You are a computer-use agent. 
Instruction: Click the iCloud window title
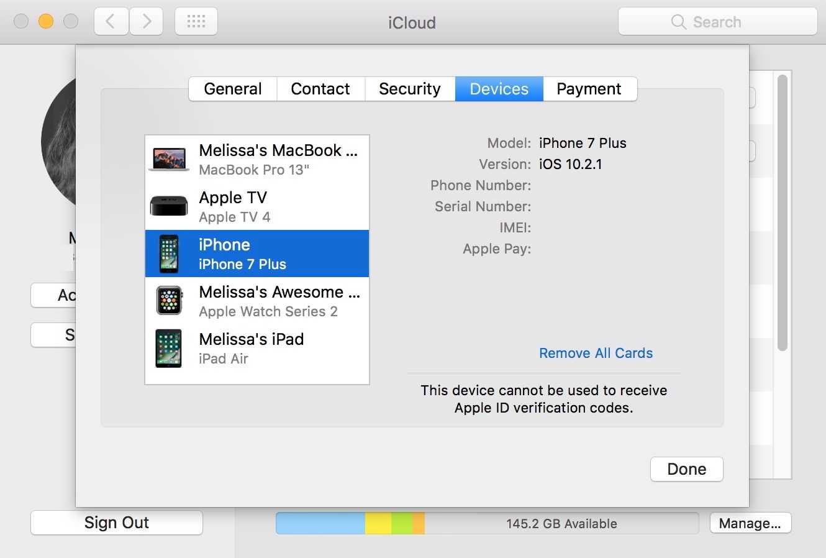pyautogui.click(x=412, y=23)
